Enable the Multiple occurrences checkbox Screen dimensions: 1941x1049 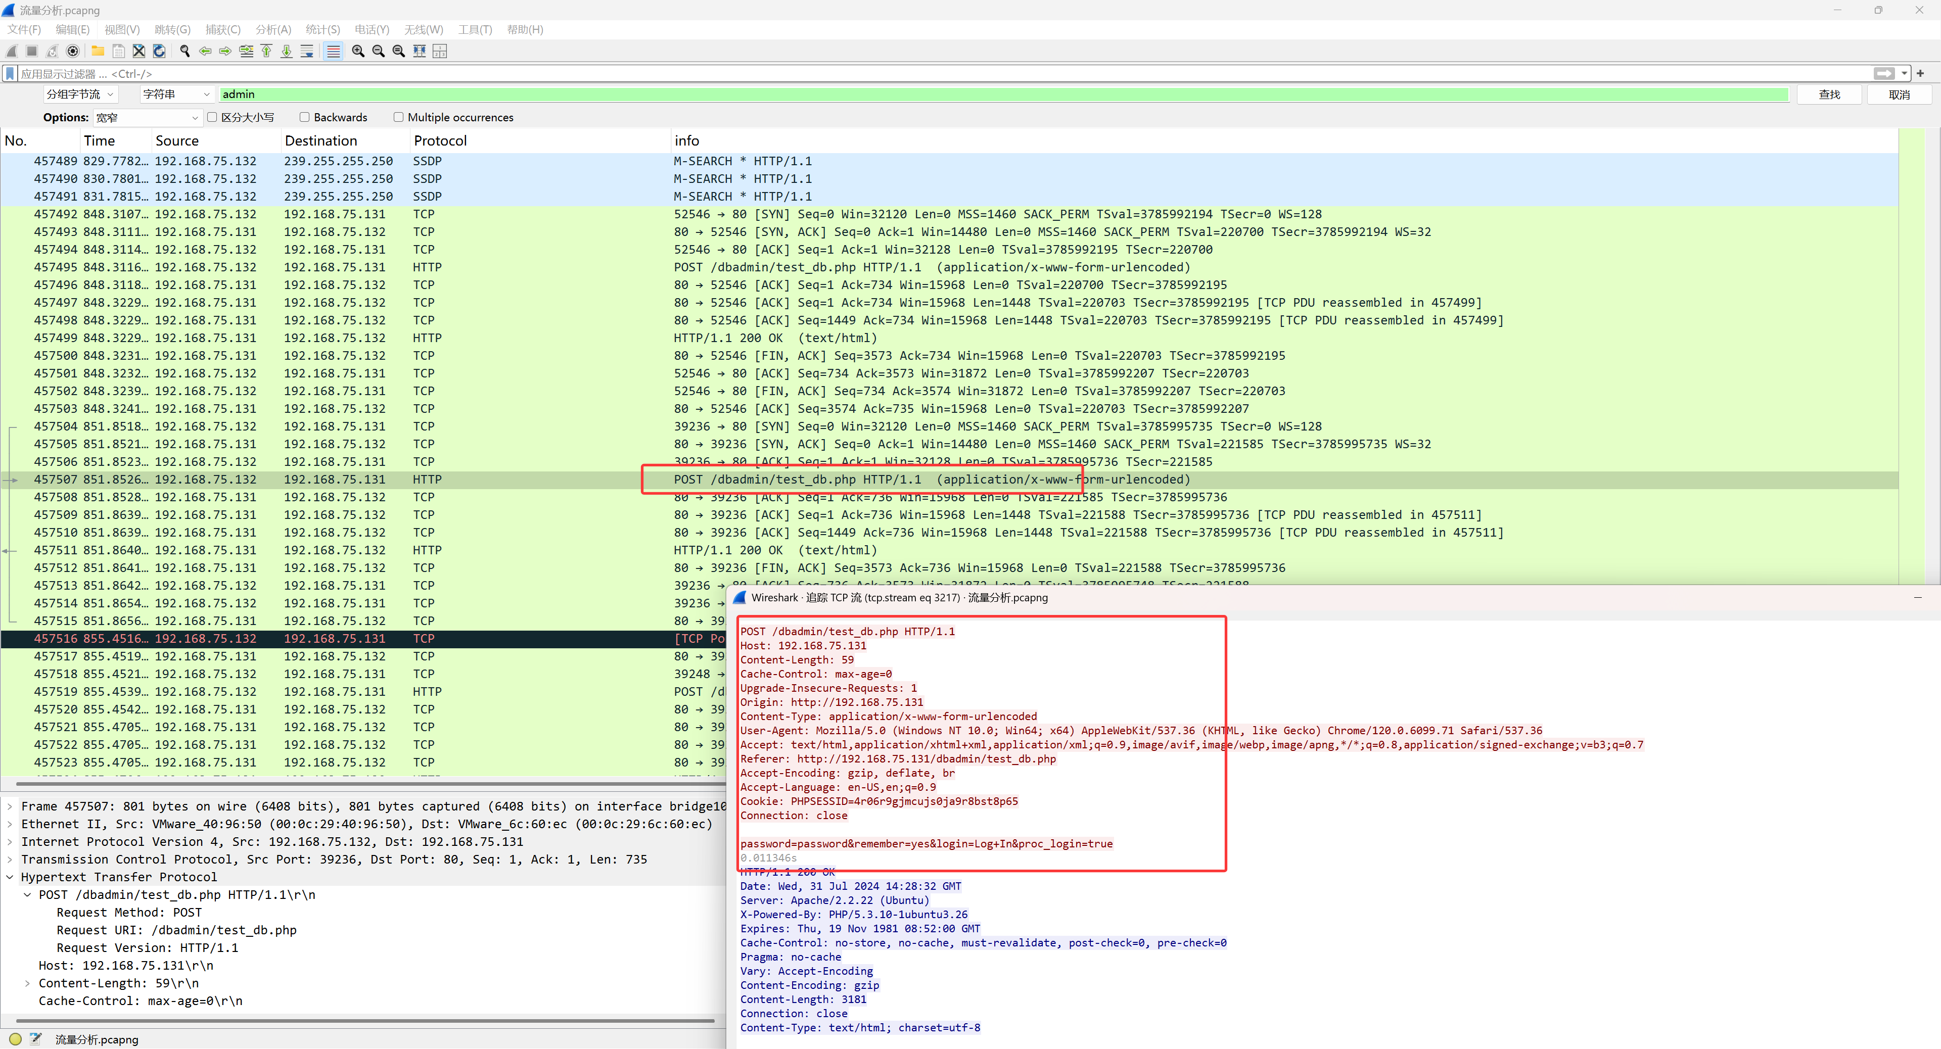coord(399,117)
